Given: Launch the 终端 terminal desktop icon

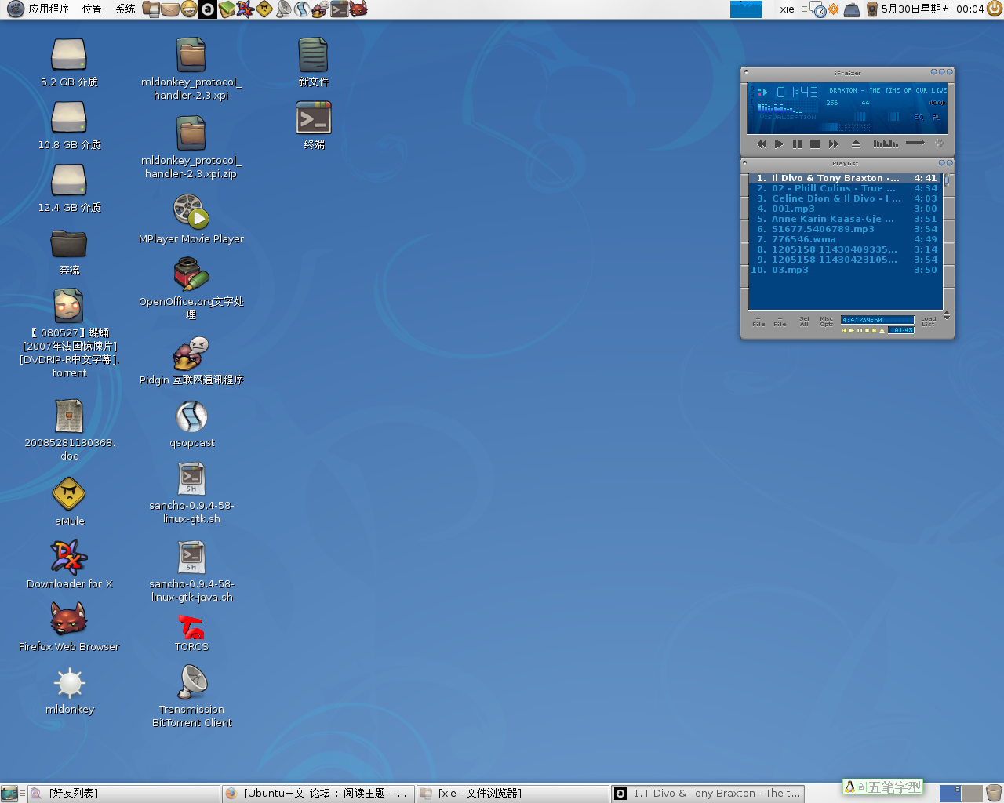Looking at the screenshot, I should pyautogui.click(x=314, y=118).
